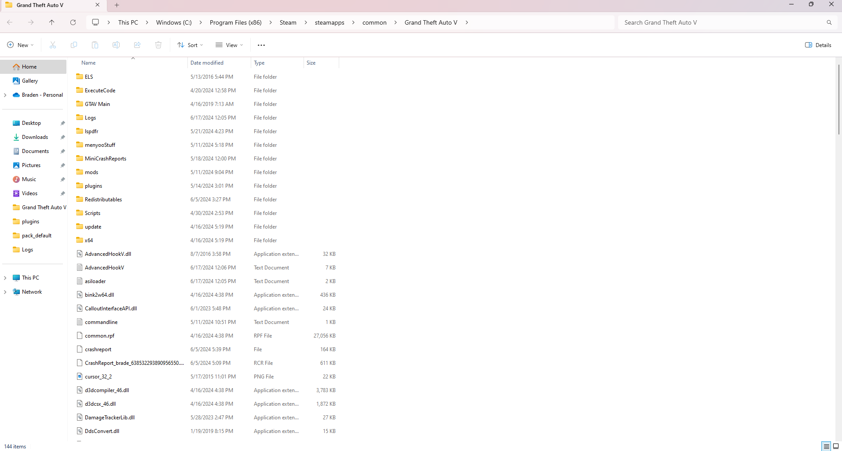
Task: Select the CalloutInterfaceAPI.dll file
Action: click(111, 308)
